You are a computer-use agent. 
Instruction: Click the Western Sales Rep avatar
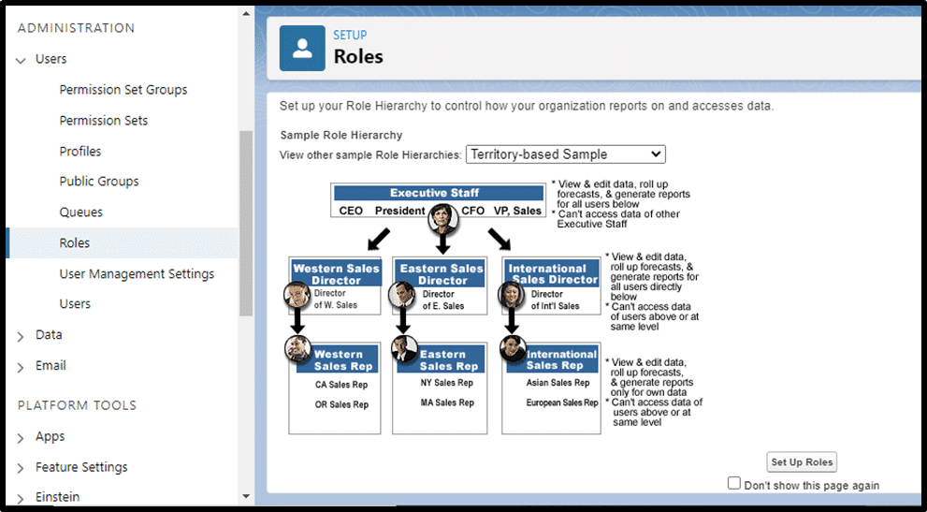[297, 349]
